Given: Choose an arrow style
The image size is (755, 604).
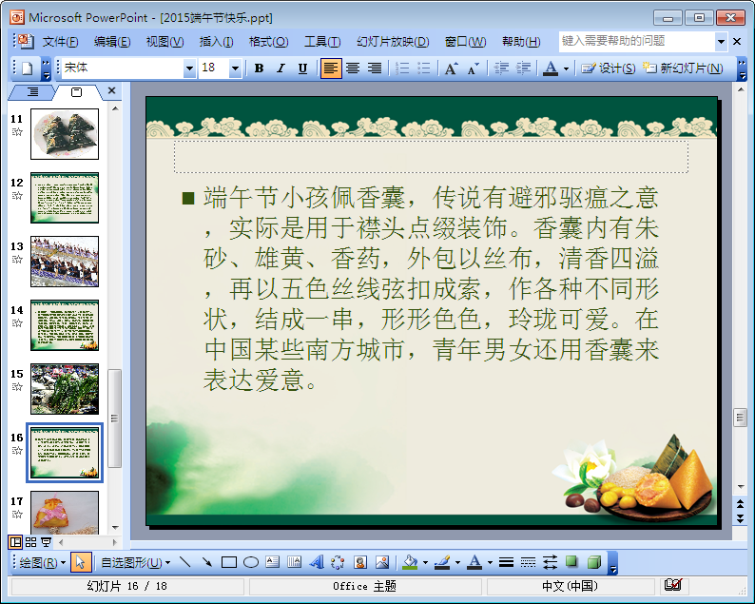Looking at the screenshot, I should coord(550,562).
